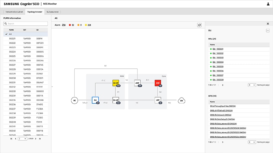
Task: Select PLMN row 302242
Action: [26, 131]
